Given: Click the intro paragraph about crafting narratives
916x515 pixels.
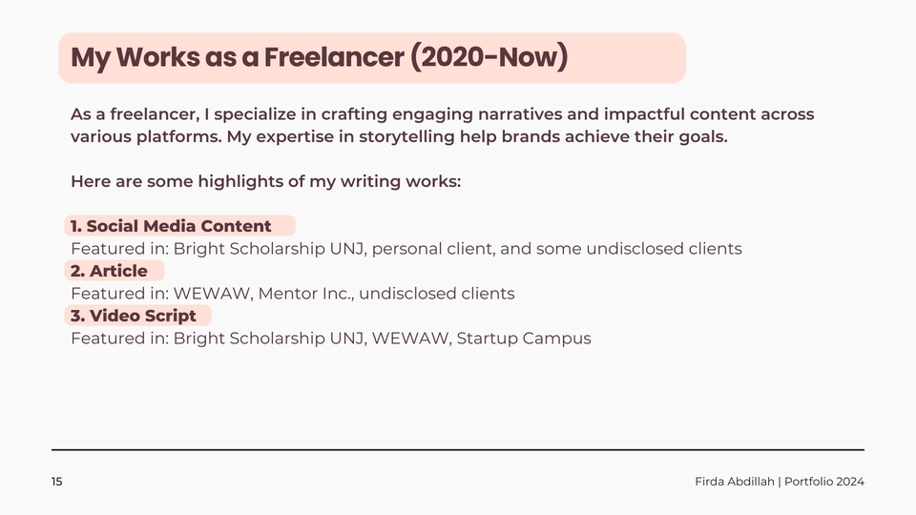Looking at the screenshot, I should click(x=442, y=125).
